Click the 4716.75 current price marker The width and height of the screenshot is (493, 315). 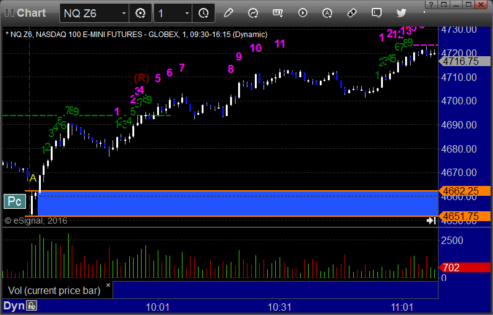coord(465,61)
